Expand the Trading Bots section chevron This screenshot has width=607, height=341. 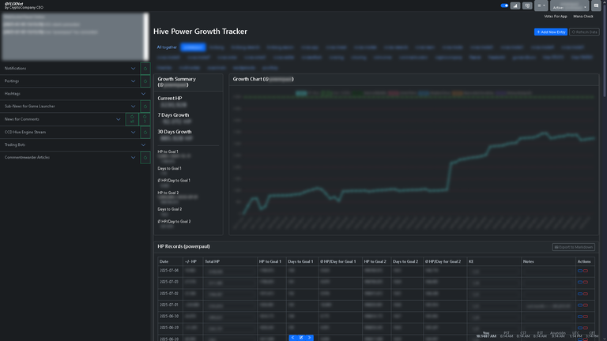(x=143, y=144)
